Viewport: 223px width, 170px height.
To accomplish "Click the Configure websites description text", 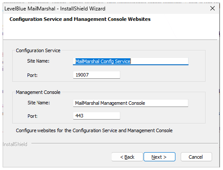I will click(x=94, y=130).
